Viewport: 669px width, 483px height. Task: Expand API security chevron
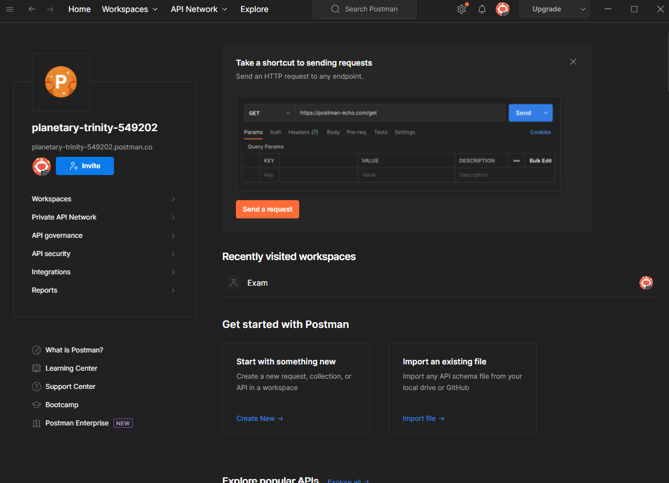pyautogui.click(x=173, y=254)
